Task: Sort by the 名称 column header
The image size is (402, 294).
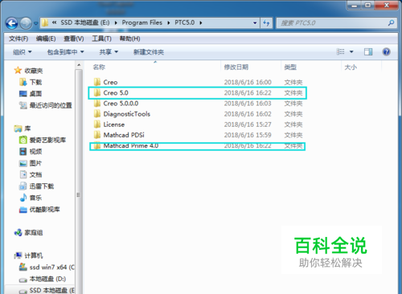Action: pos(99,67)
